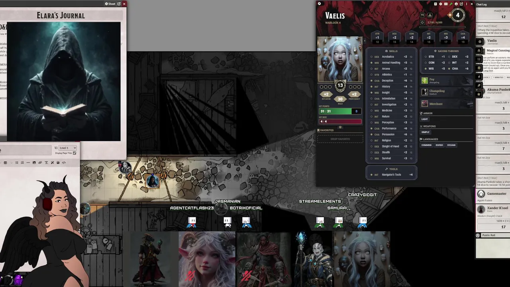Viewport: 510px width, 287px height.
Task: Open the Features list tab on sheet sidebar
Action: click(479, 59)
